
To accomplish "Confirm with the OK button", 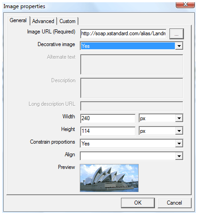I will pyautogui.click(x=138, y=203).
